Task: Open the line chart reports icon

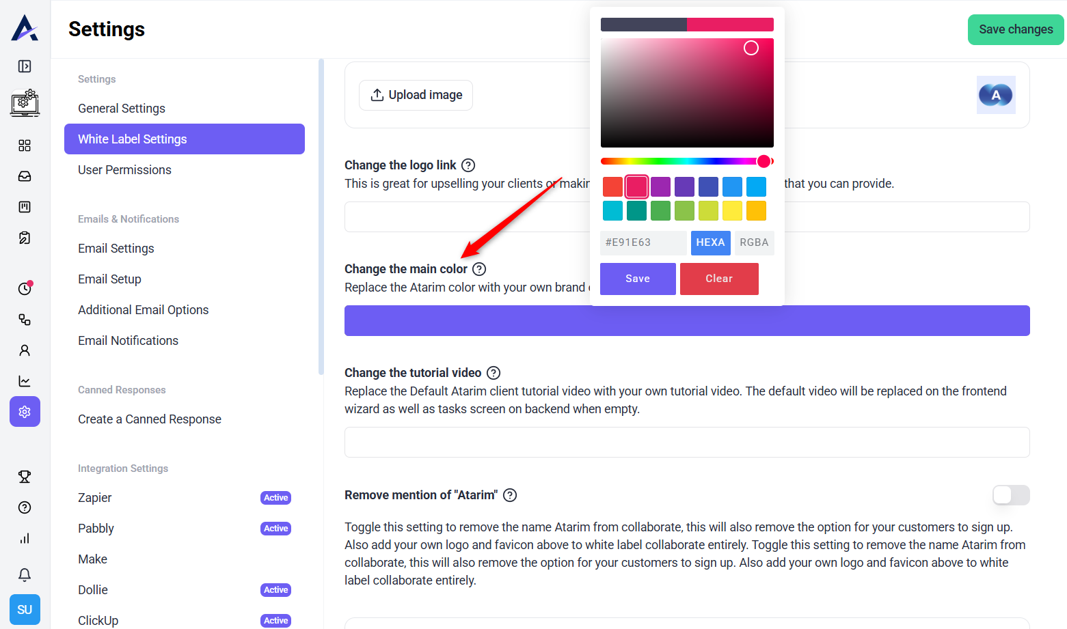Action: tap(25, 381)
